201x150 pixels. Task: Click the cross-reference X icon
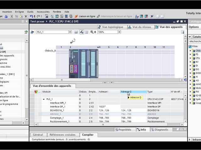[x=152, y=16]
